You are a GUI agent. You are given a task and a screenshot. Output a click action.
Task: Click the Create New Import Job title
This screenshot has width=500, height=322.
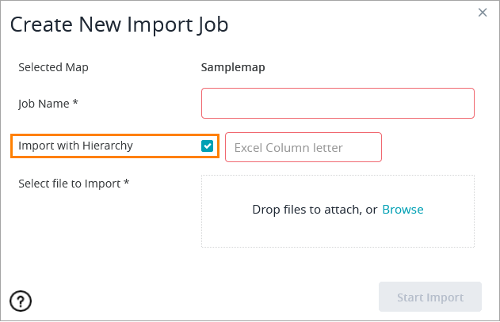119,25
